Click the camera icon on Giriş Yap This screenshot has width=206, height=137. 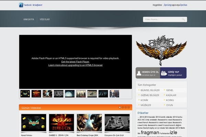point(164,73)
